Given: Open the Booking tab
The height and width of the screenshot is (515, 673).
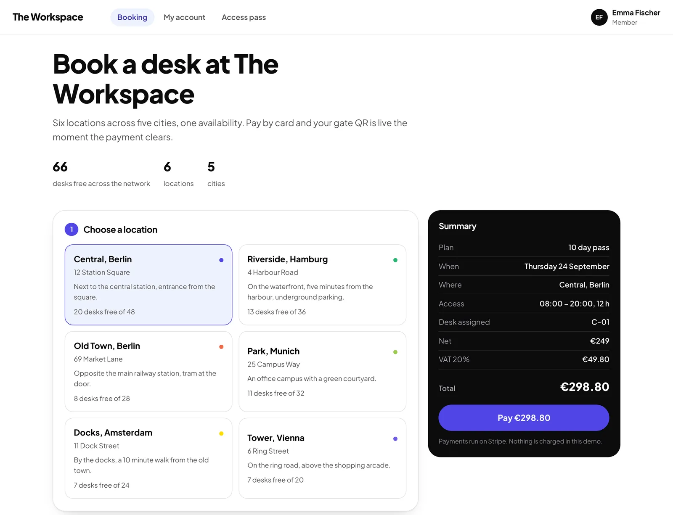Looking at the screenshot, I should pyautogui.click(x=132, y=17).
